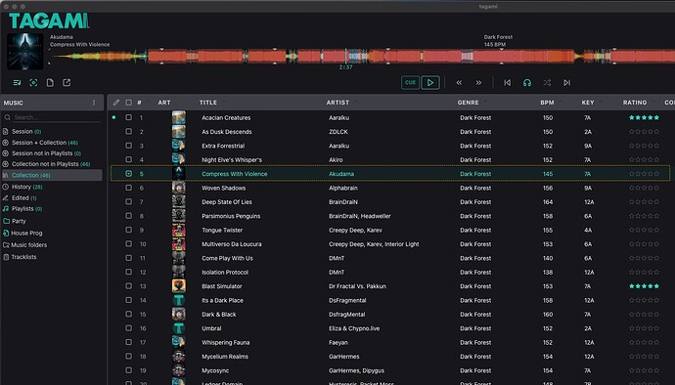Set star rating for Blast Simulator
Viewport: 675px width, 385px height.
644,286
